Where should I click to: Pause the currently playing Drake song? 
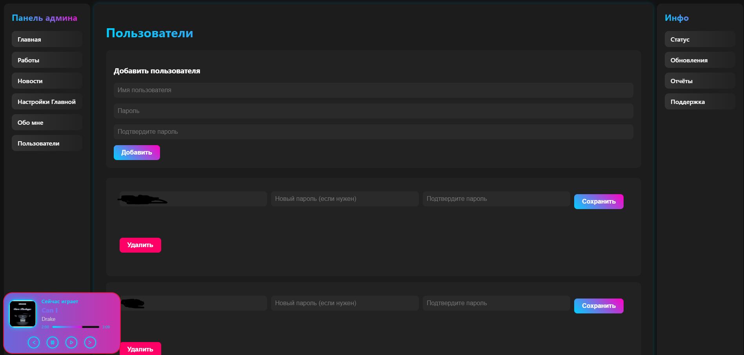[53, 342]
